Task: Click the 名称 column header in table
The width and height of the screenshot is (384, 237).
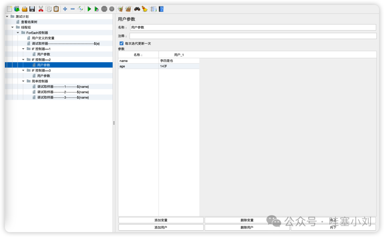Action: [138, 55]
